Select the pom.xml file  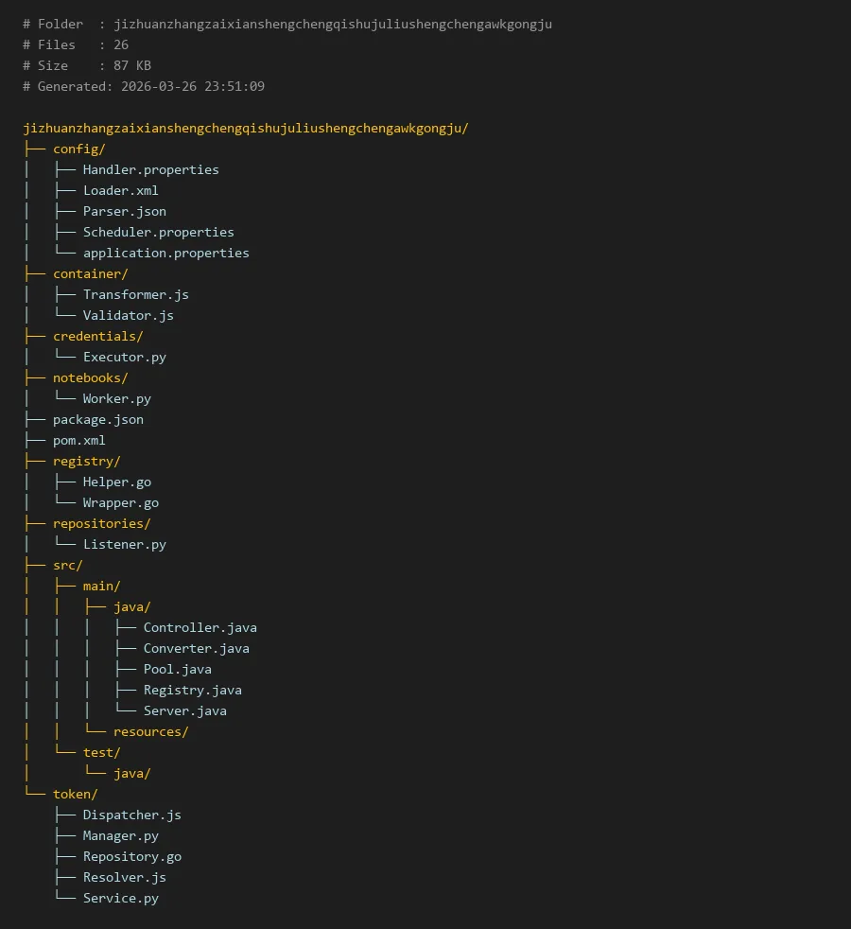pos(78,440)
